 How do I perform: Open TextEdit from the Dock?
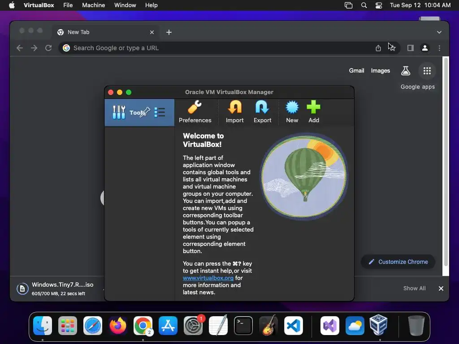point(218,325)
